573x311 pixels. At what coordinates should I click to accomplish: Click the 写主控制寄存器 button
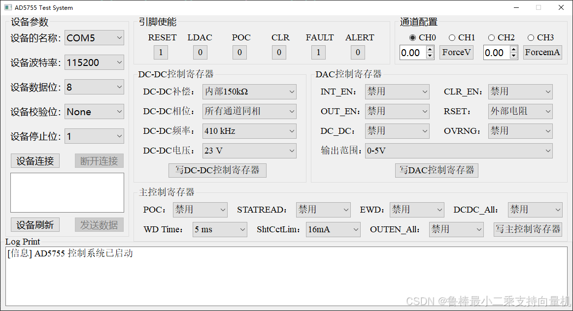pyautogui.click(x=528, y=230)
